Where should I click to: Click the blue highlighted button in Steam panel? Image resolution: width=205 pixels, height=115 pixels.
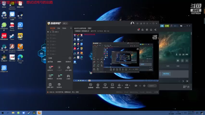(166, 74)
